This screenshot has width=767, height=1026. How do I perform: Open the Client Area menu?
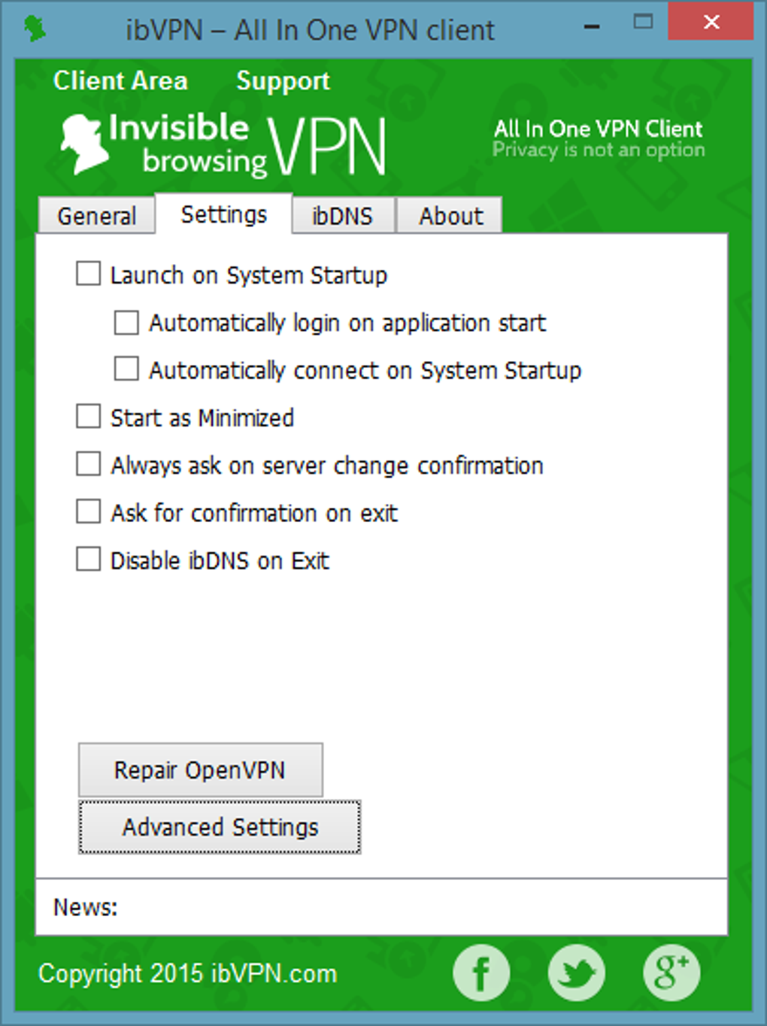[x=120, y=80]
